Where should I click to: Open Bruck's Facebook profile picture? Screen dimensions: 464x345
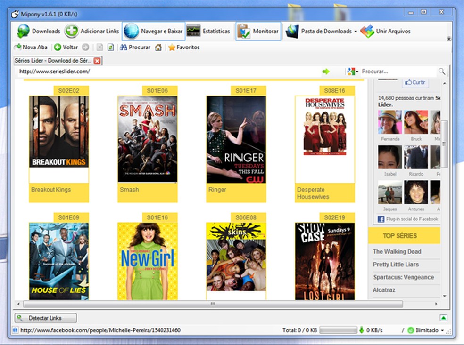pyautogui.click(x=416, y=122)
